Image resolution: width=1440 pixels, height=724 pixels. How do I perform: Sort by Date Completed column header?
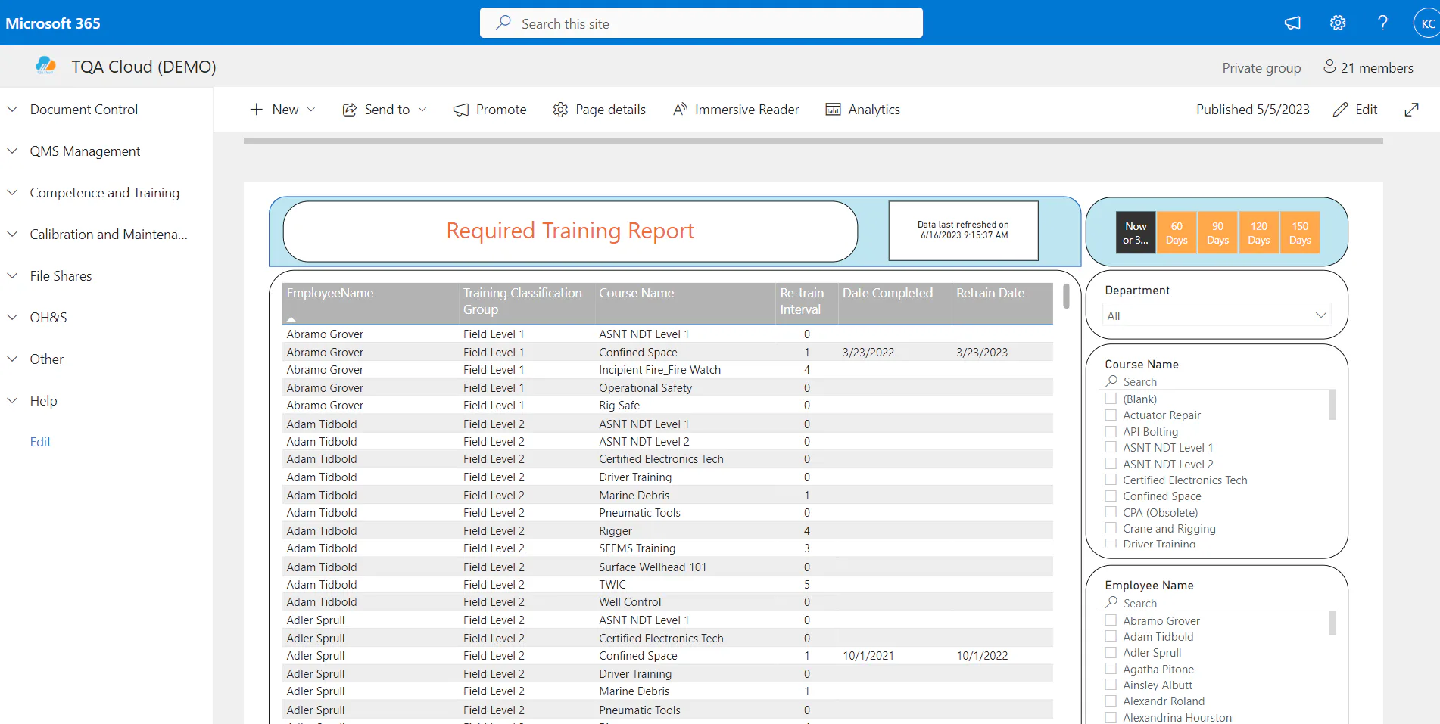tap(887, 293)
